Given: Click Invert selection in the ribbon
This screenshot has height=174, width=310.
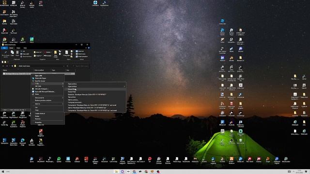Looking at the screenshot, I should point(82,57).
